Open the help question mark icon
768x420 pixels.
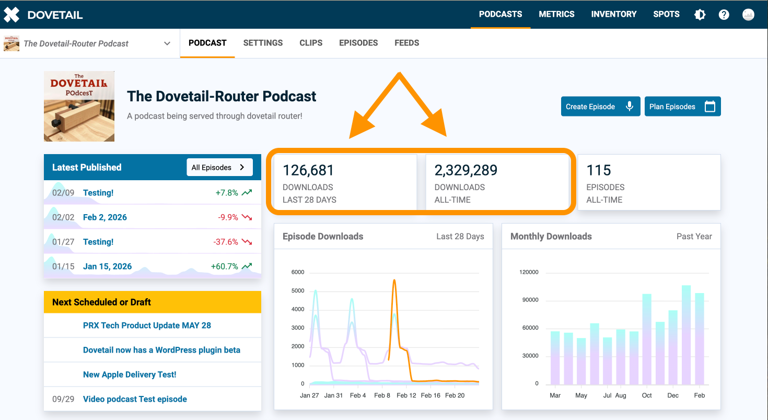pos(724,15)
